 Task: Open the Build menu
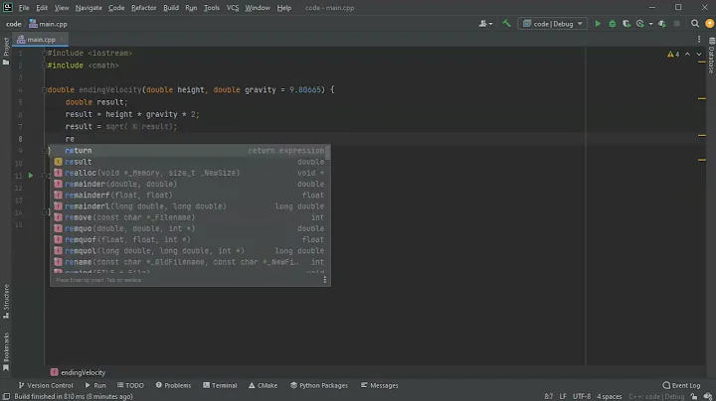[171, 8]
